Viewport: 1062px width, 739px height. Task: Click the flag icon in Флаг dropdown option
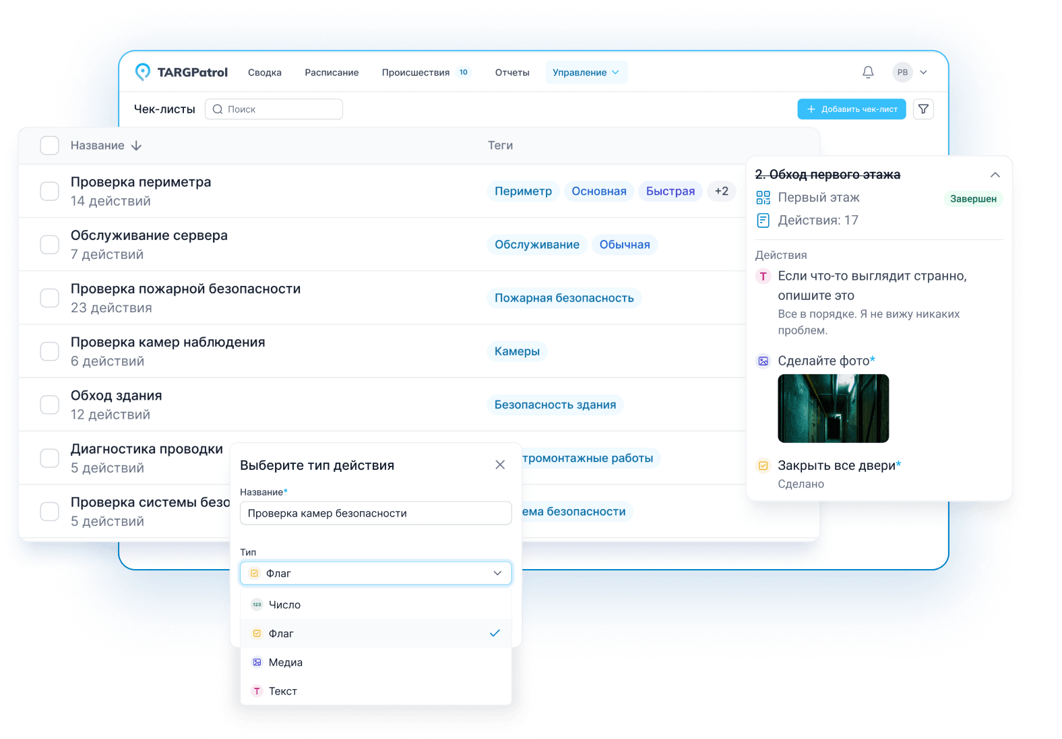(x=257, y=634)
